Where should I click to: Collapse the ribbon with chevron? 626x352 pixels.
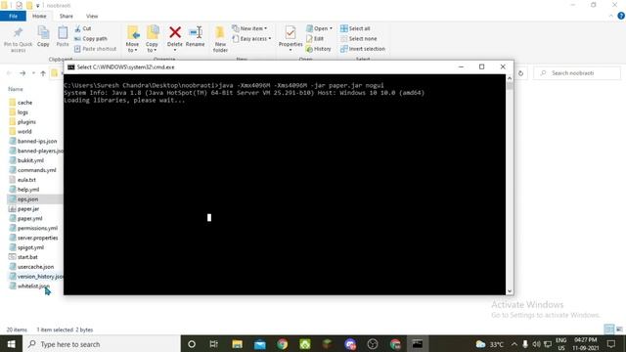coord(610,16)
